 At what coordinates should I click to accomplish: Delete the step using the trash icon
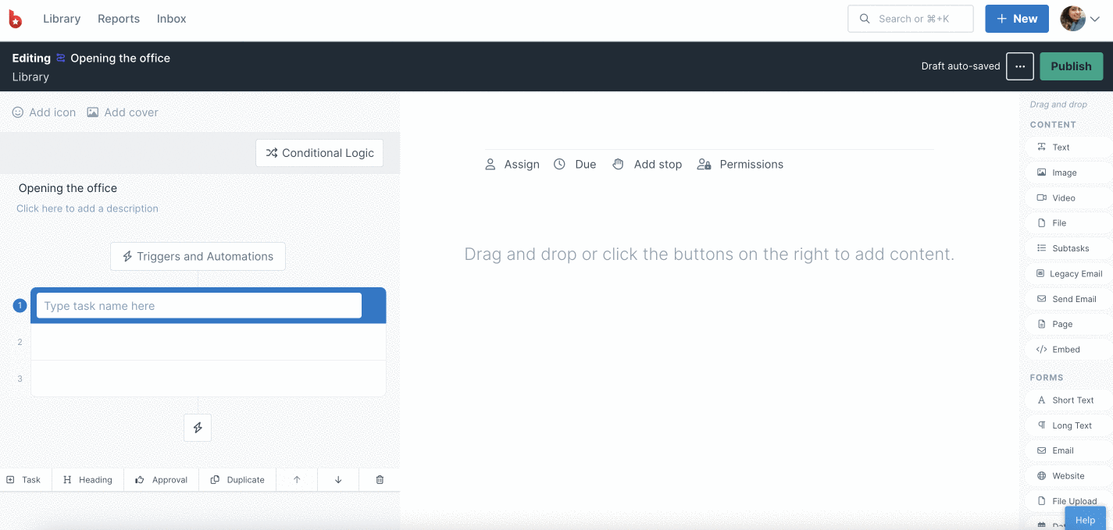(380, 478)
